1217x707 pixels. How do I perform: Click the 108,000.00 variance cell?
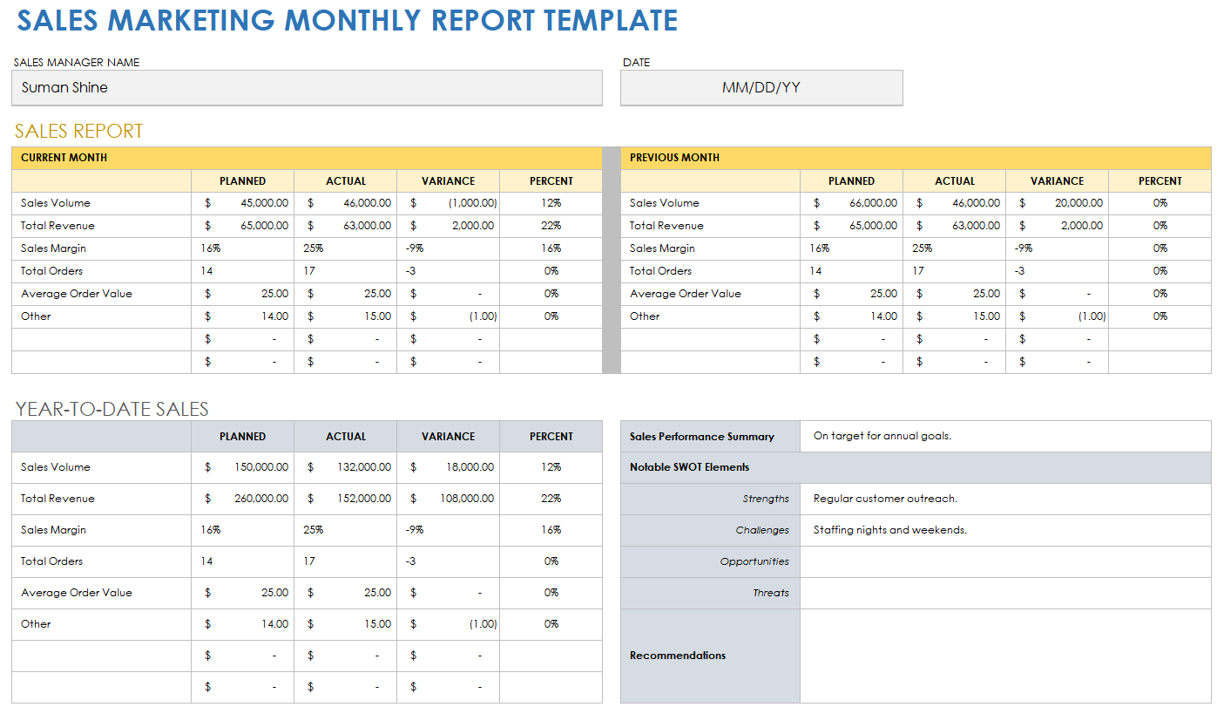point(449,499)
